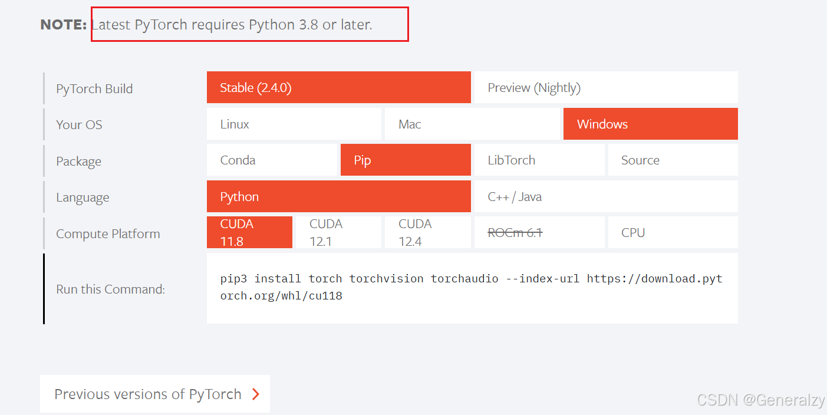Choose the CUDA 12.1 compute platform

click(337, 232)
